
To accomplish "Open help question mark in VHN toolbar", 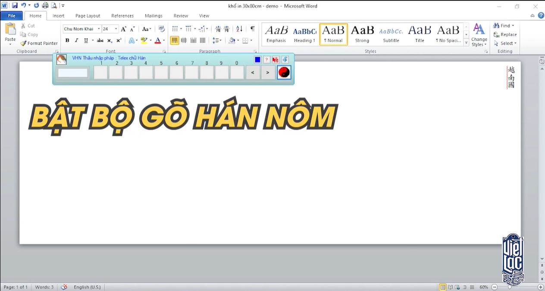I will click(x=266, y=59).
